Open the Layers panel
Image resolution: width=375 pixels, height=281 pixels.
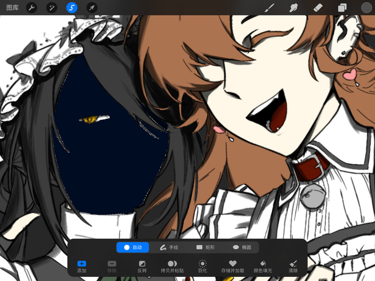[x=342, y=7]
